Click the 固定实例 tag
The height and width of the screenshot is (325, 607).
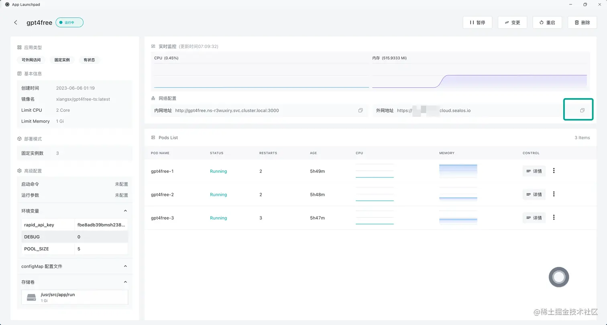click(x=62, y=60)
